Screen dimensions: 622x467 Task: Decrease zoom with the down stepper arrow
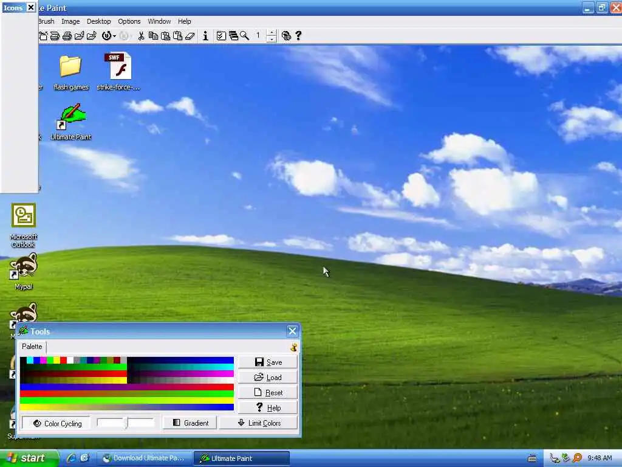(x=272, y=39)
